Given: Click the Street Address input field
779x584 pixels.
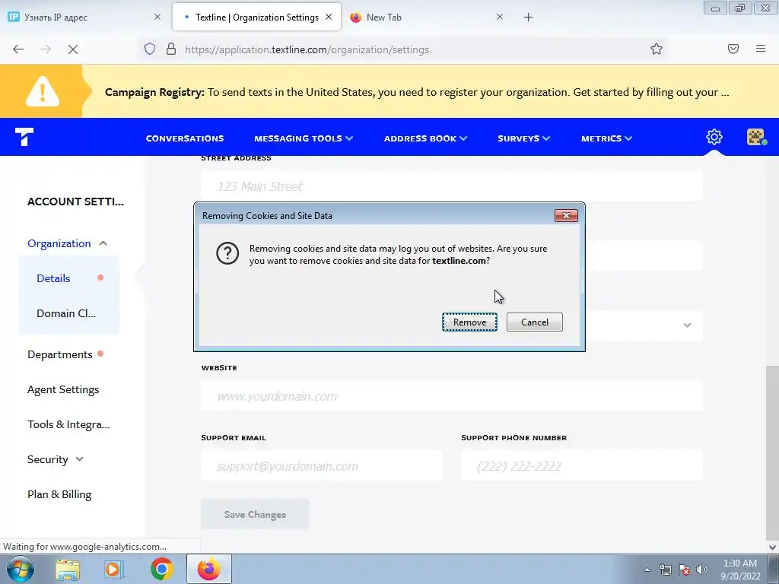Looking at the screenshot, I should click(452, 186).
